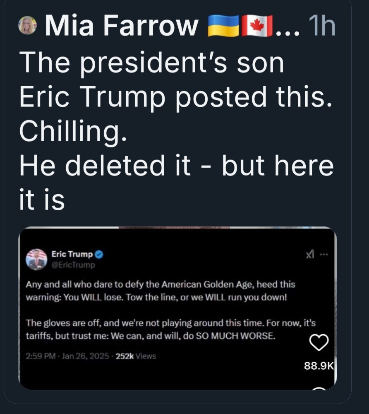
Task: Click the "He deleted it - but here" text
Action: click(x=177, y=165)
